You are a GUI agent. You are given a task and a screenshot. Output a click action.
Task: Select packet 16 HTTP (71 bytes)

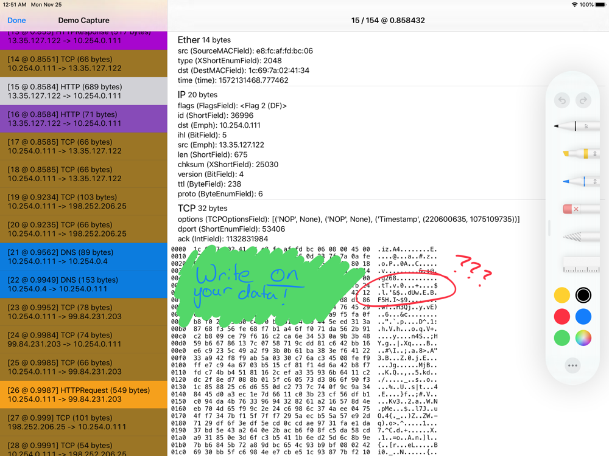pyautogui.click(x=83, y=119)
